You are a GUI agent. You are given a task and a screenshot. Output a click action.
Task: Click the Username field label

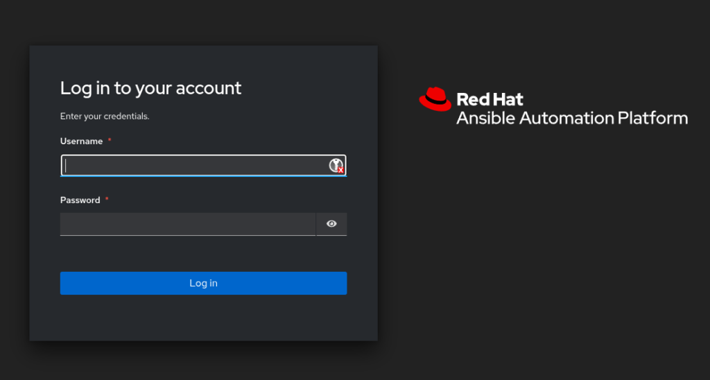pos(81,141)
